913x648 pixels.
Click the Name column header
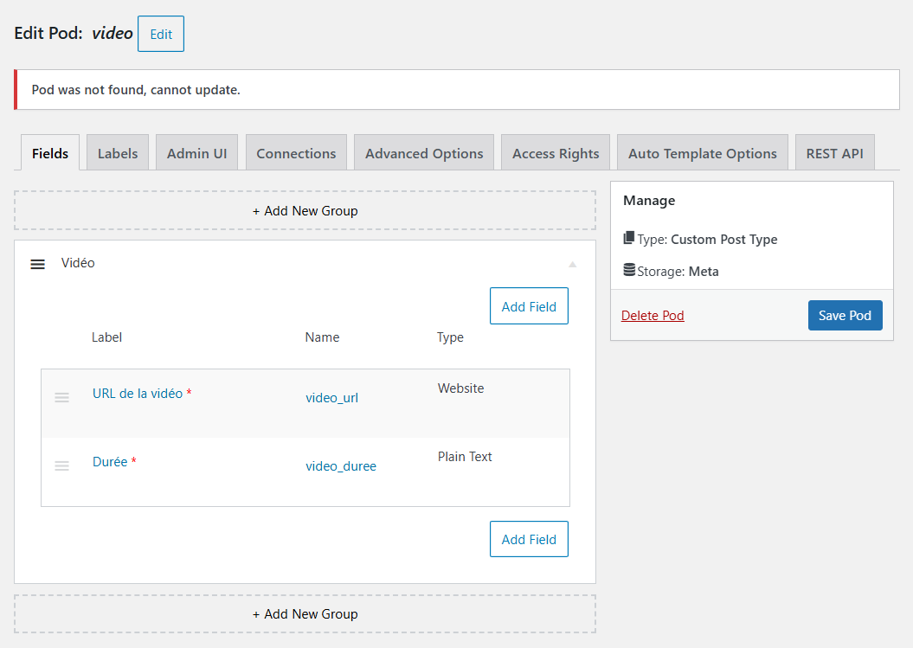[322, 337]
